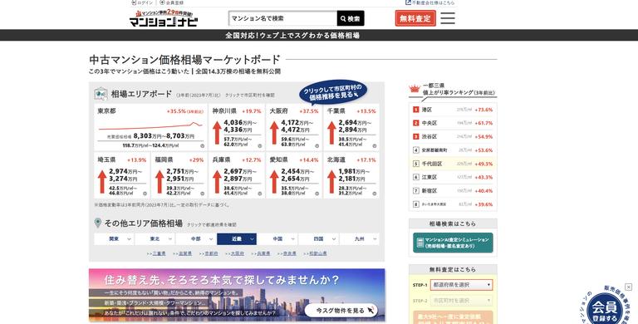Image resolution: width=638 pixels, height=324 pixels.
Task: Select rank 6 江東区 ranking row
Action: click(x=453, y=177)
